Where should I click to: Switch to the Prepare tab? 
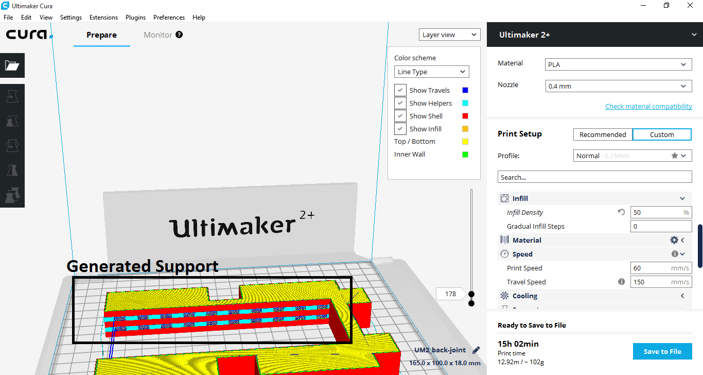101,35
